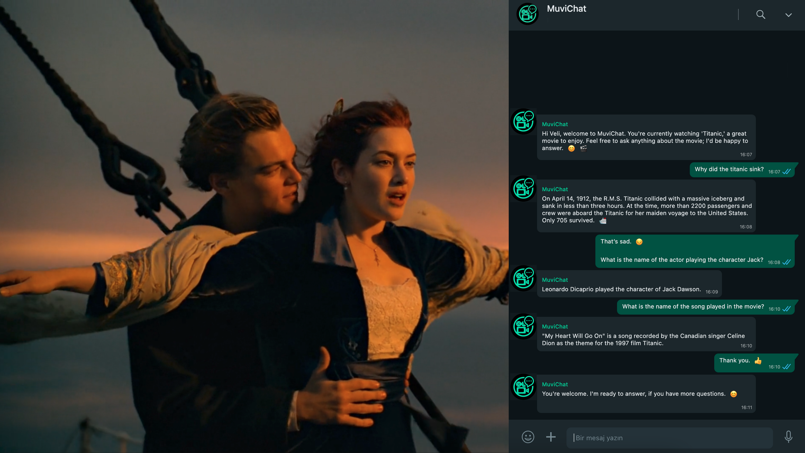The image size is (805, 453).
Task: Click the Titanic movie video frame
Action: coord(254,226)
